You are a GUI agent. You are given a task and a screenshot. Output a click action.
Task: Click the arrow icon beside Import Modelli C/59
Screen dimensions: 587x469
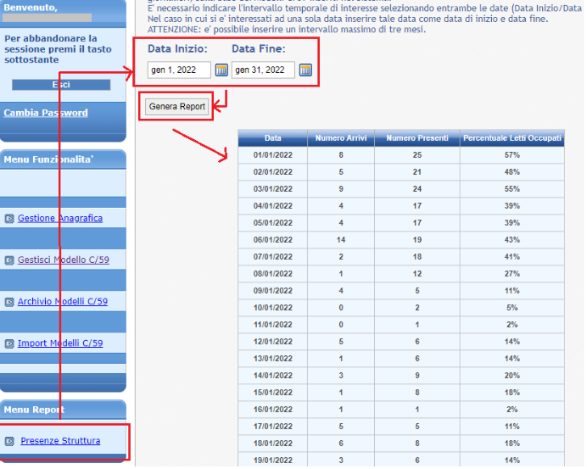[x=9, y=343]
